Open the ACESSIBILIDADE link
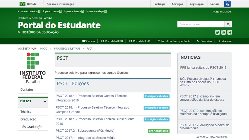 221,12
